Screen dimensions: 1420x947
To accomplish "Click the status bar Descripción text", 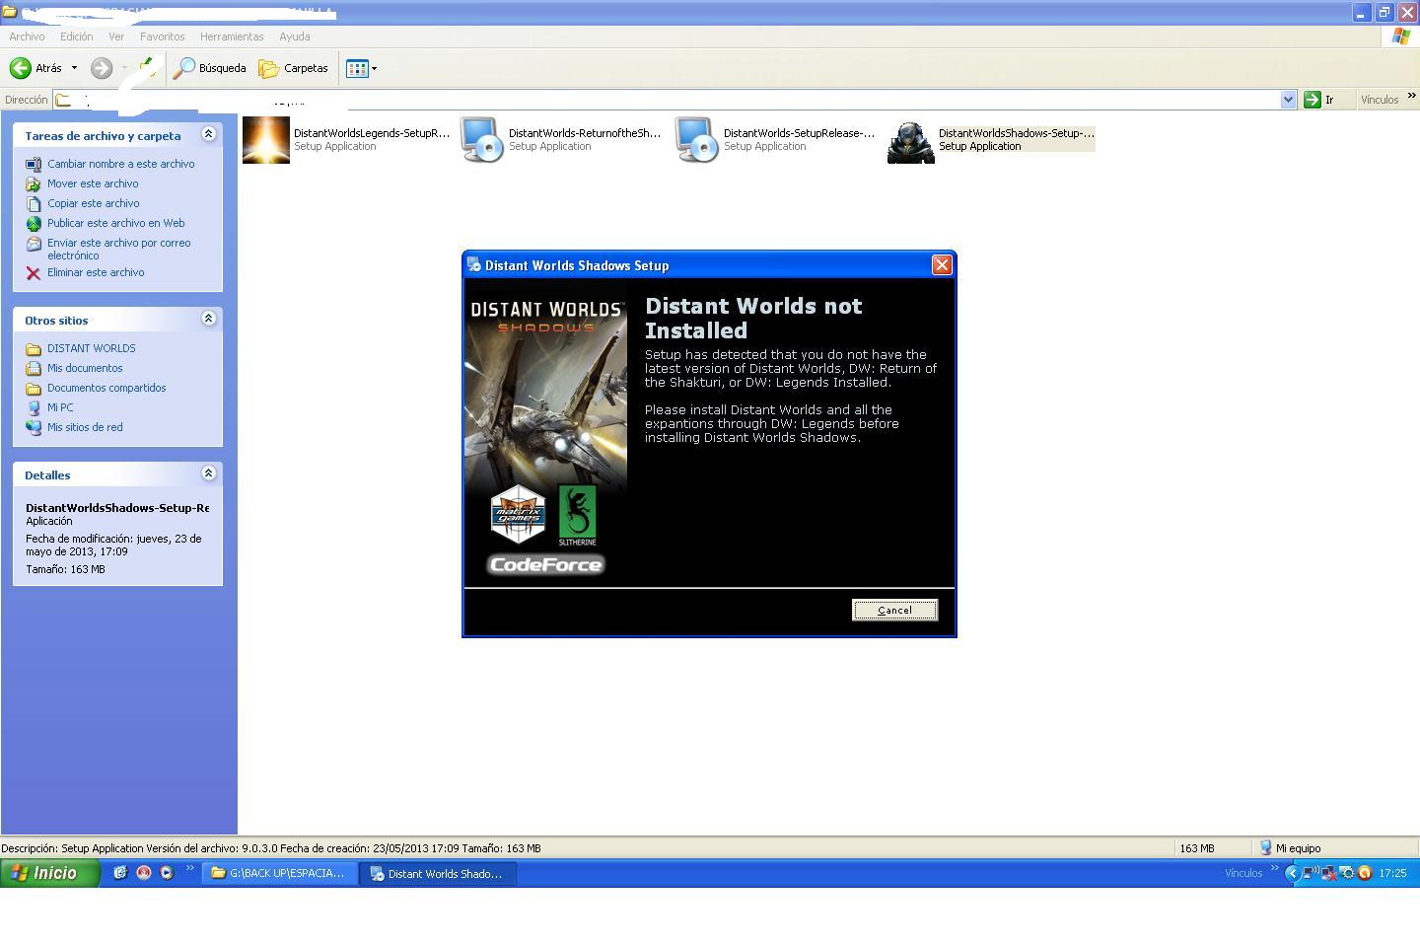I will 271,848.
